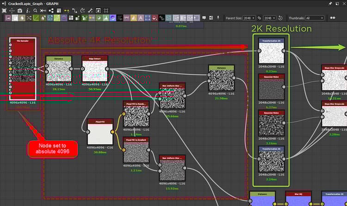Click the fit-to-view frame icon
The width and height of the screenshot is (347, 206).
coord(4,10)
